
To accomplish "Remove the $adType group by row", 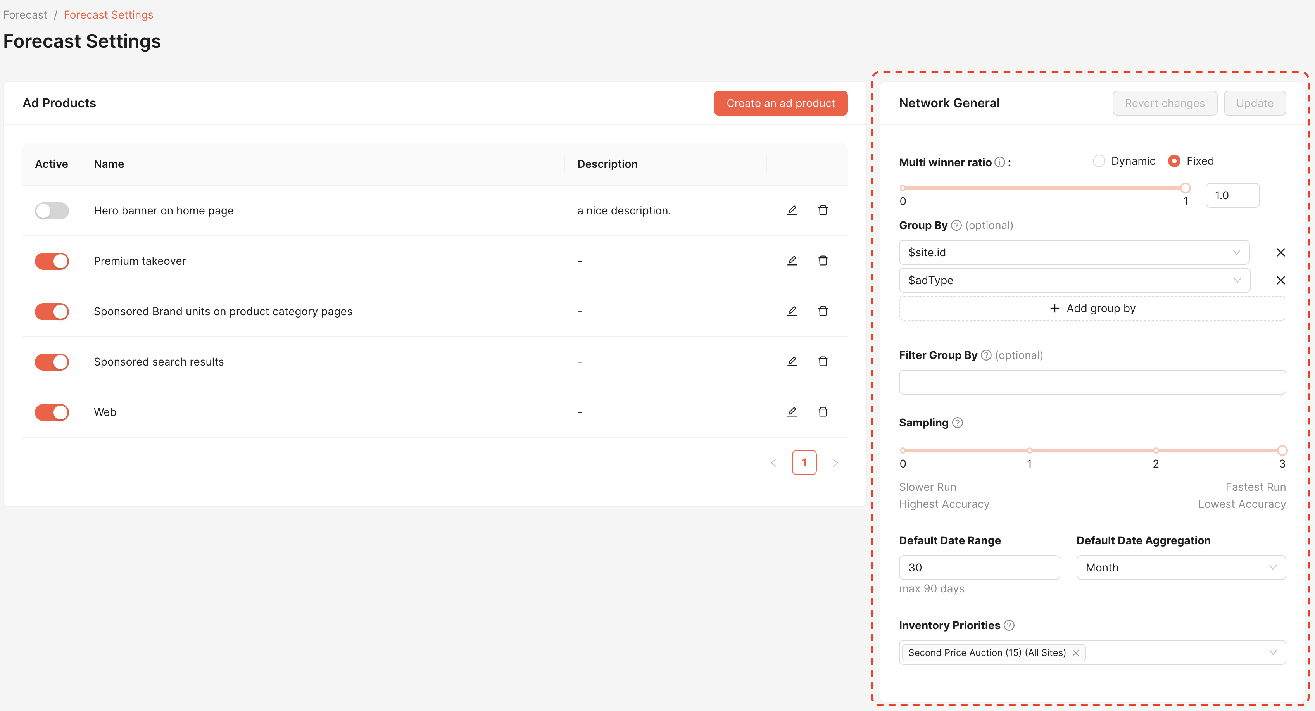I will click(1280, 280).
